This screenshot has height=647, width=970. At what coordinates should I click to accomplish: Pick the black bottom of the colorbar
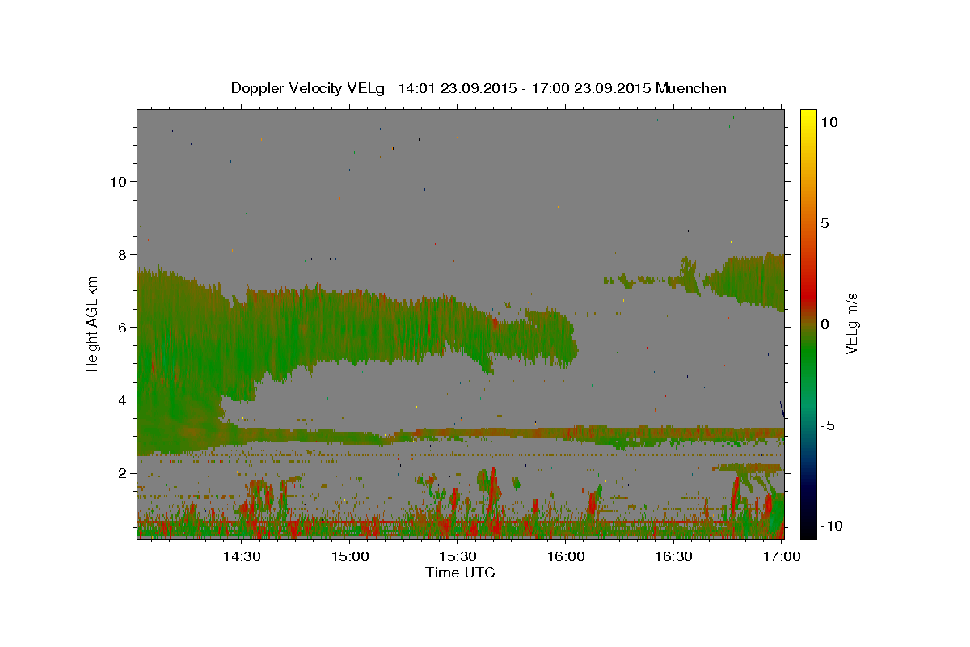[808, 531]
